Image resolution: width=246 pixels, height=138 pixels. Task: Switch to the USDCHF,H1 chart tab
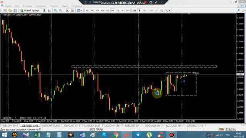coord(112,125)
